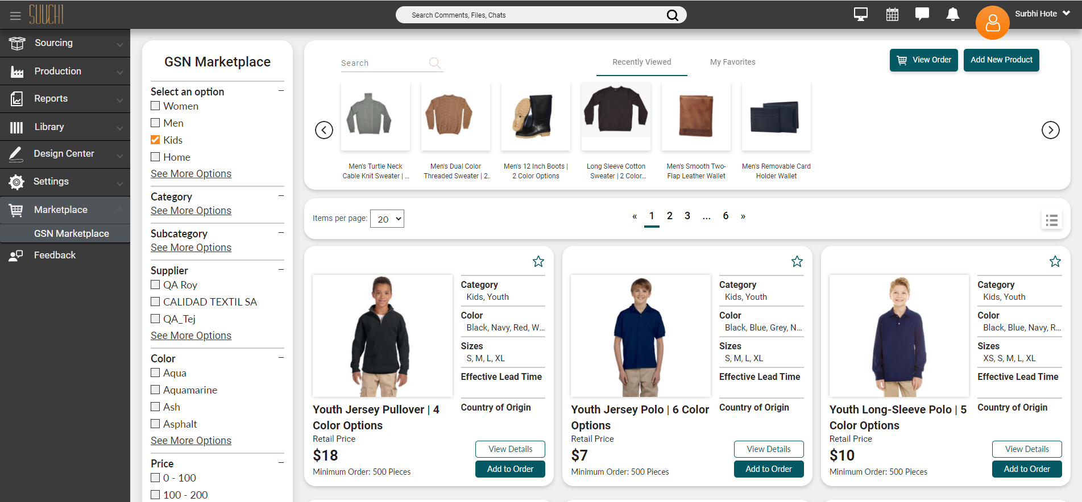The height and width of the screenshot is (502, 1082).
Task: Check the Women option
Action: coord(155,106)
